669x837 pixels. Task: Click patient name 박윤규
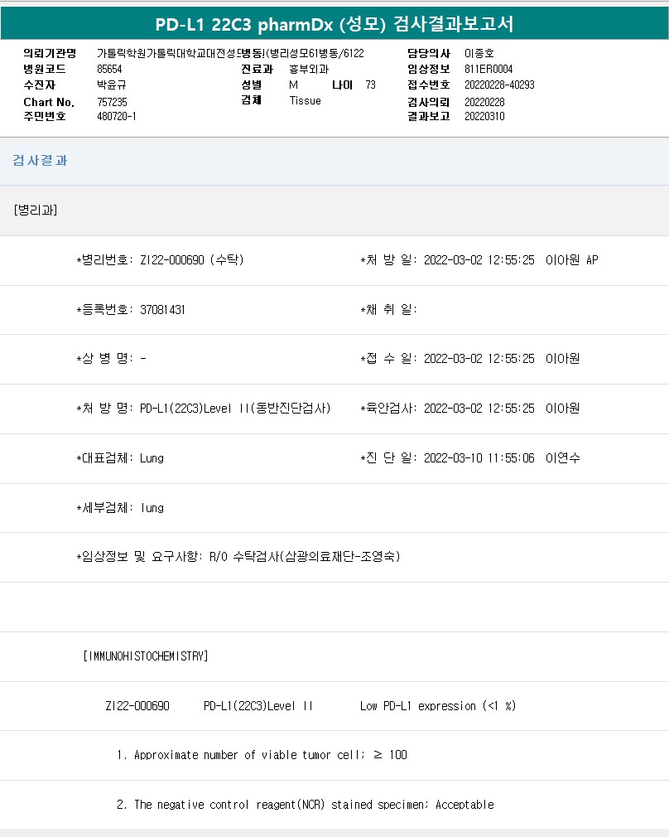pyautogui.click(x=112, y=85)
